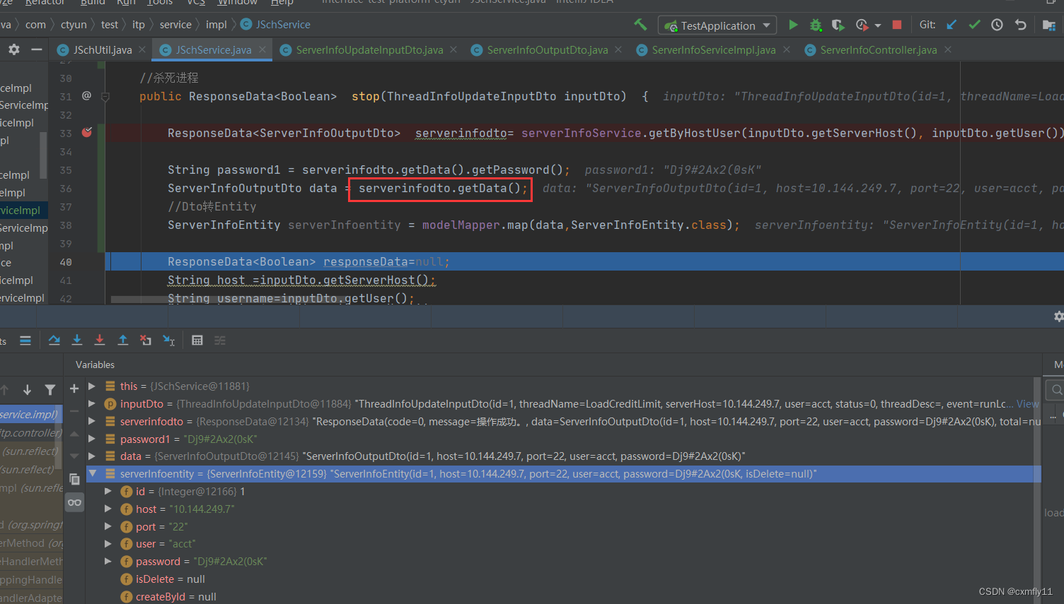Screen dimensions: 1064x604
Task: Click the Run to Cursor icon
Action: pos(168,340)
